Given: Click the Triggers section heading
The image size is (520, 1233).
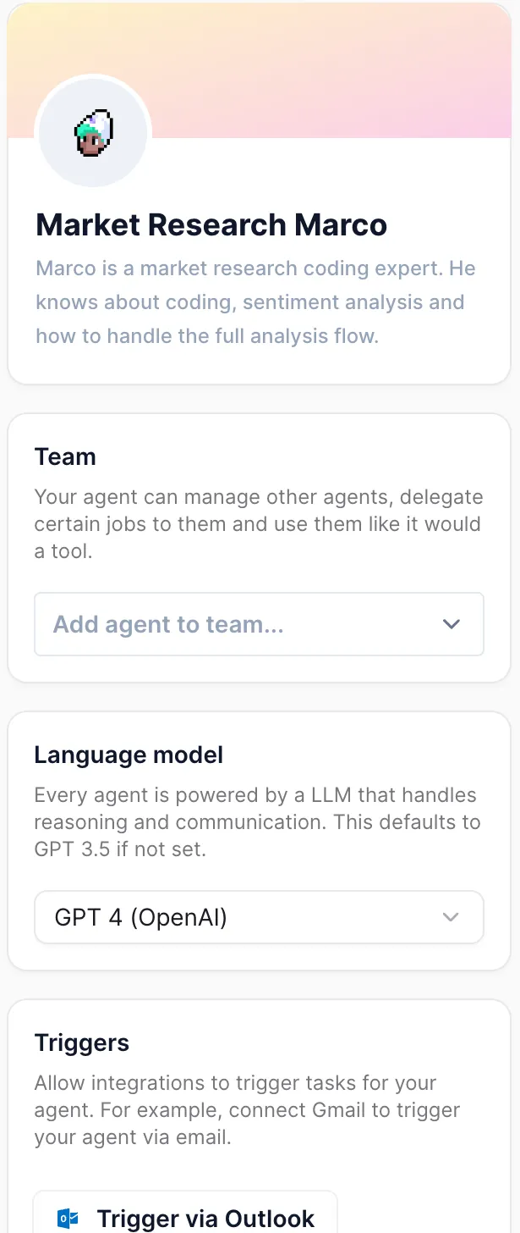Looking at the screenshot, I should 82,1042.
